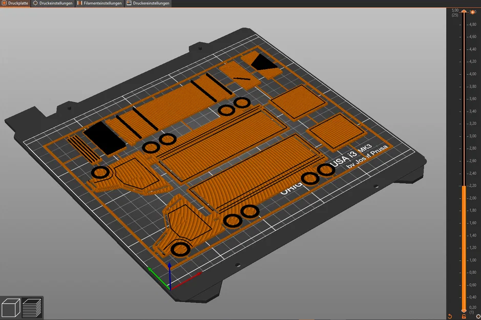Viewport: 481px width, 320px height.
Task: Select the solid black rectangle part
Action: (104, 138)
